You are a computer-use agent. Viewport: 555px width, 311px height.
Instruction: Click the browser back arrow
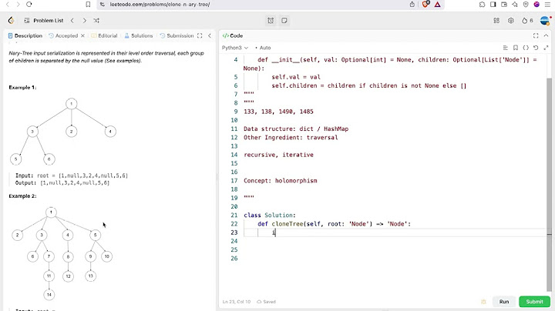click(8, 5)
